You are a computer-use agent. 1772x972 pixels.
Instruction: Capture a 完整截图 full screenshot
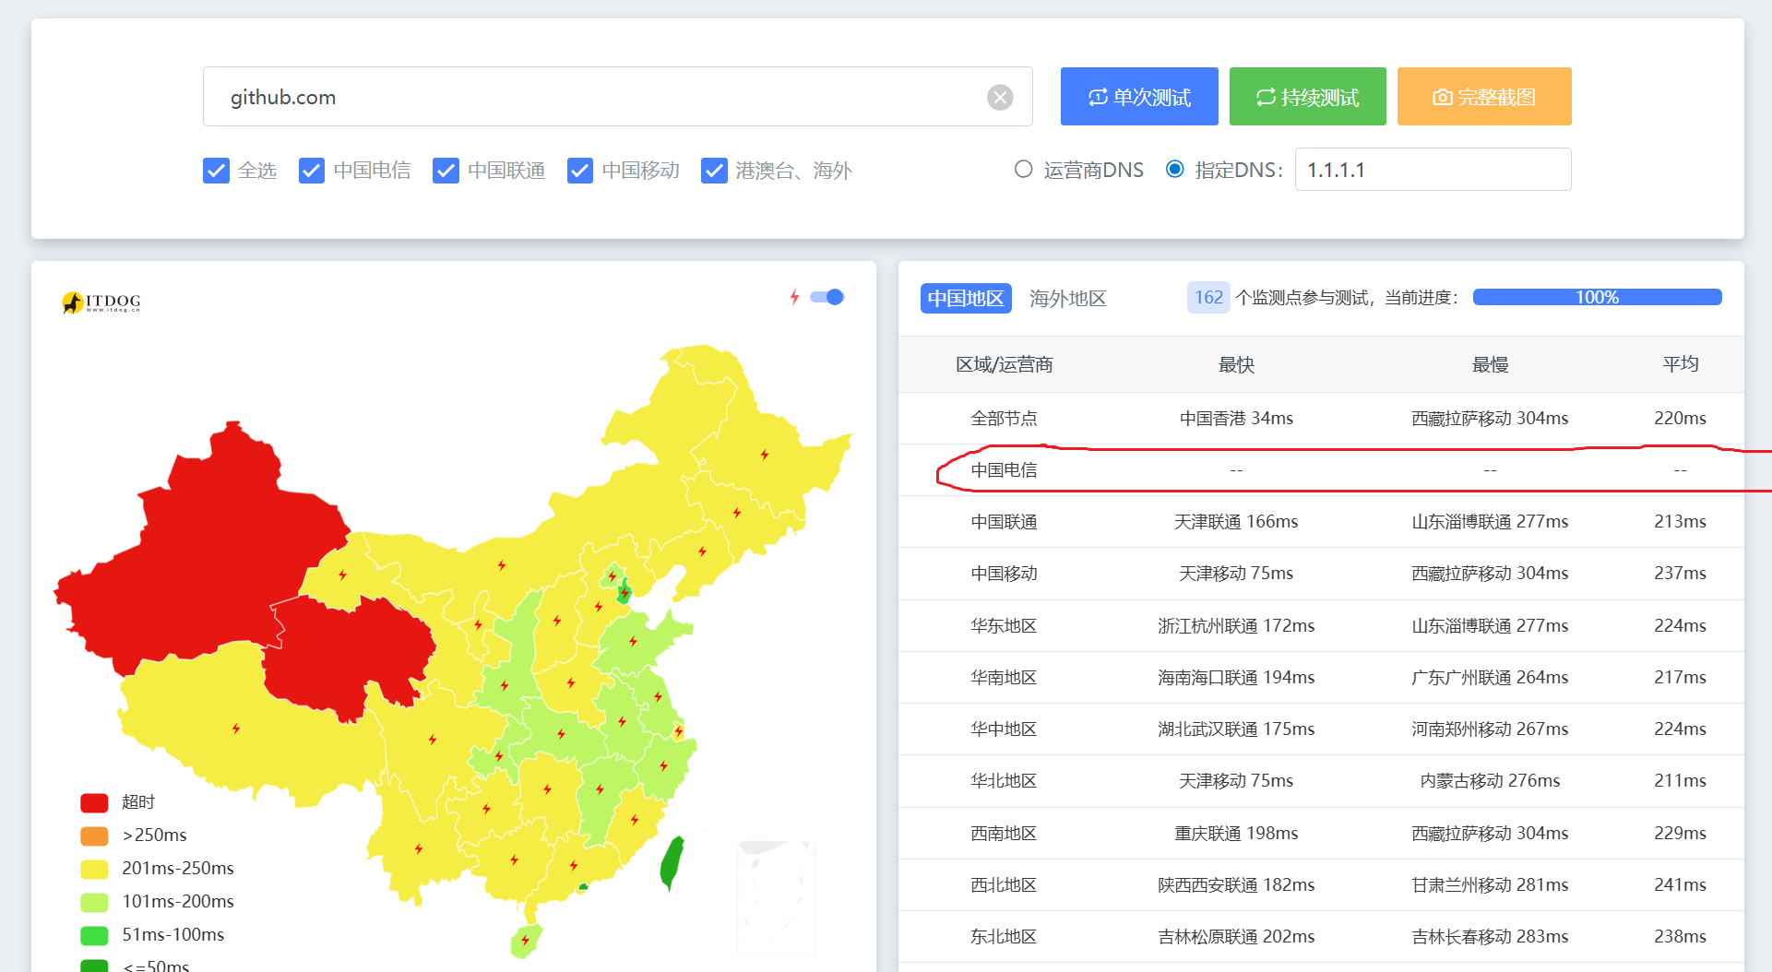[1484, 97]
